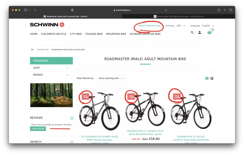Viewport: 244px width, 155px height.
Task: Expand the BRANDS category chevron
Action: click(x=68, y=75)
